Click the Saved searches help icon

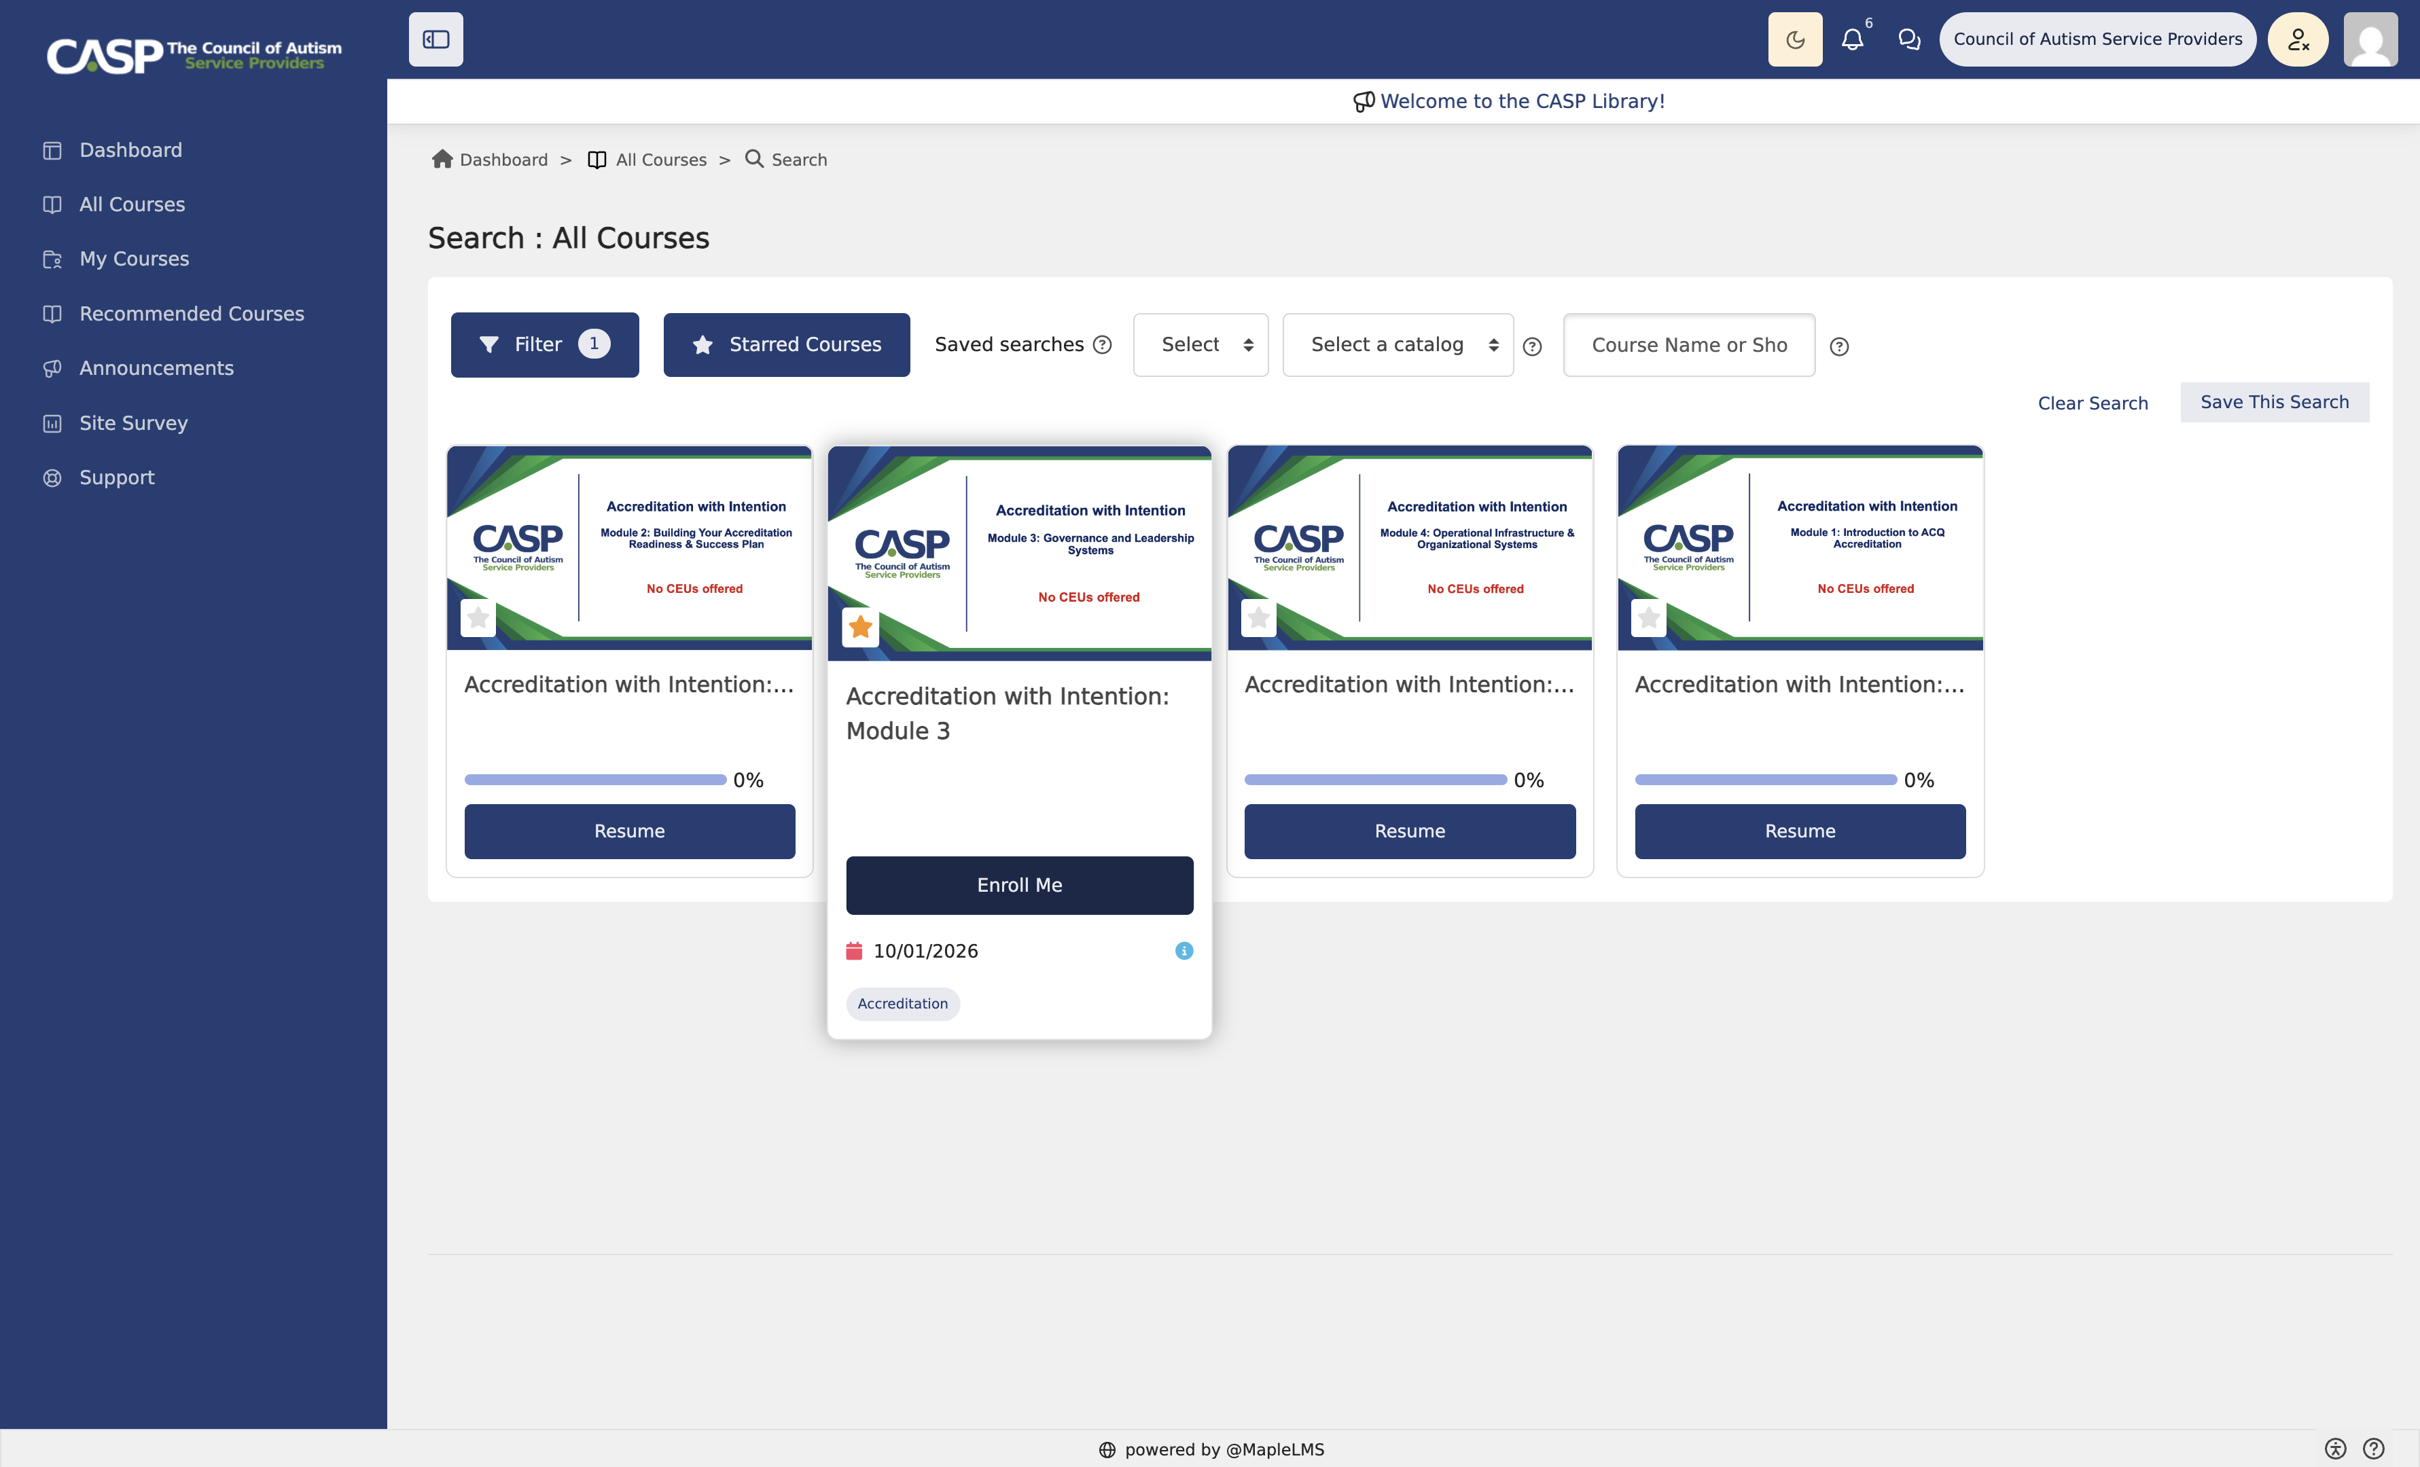(x=1102, y=344)
